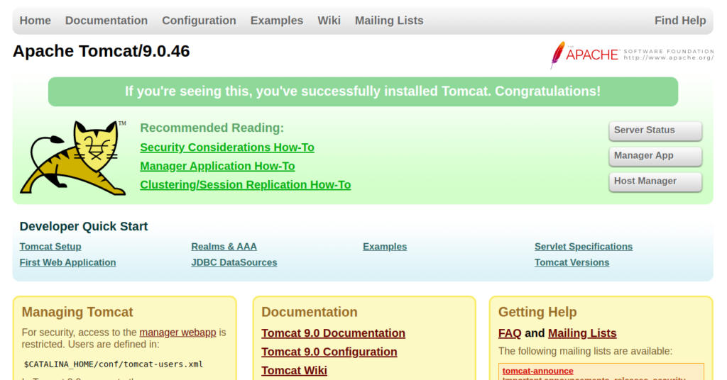Open Manager Application How-To link
This screenshot has height=380, width=727.
[217, 166]
